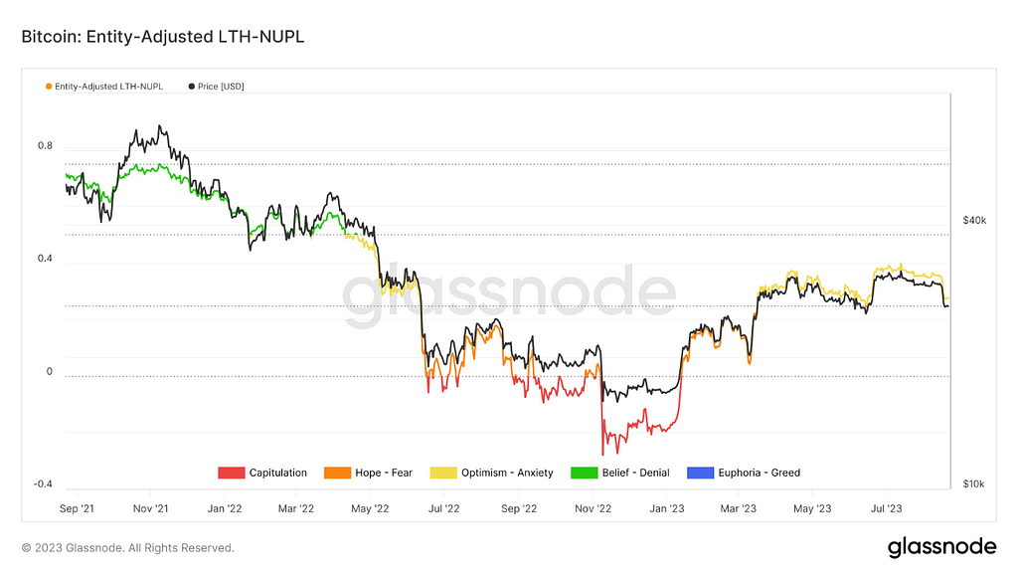Click the glassnode logo at bottom right
This screenshot has height=573, width=1018.
tap(941, 548)
